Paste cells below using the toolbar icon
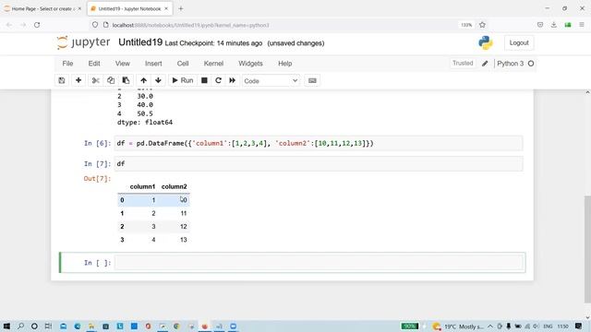The image size is (591, 332). tap(126, 80)
